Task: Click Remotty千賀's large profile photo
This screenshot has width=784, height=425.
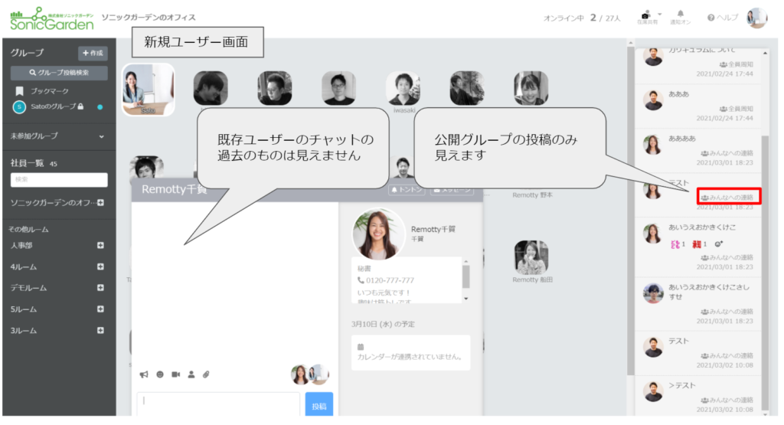Action: pos(378,234)
